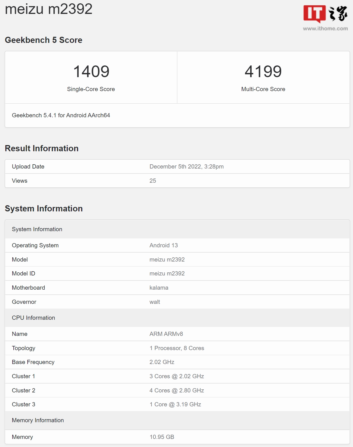Image resolution: width=353 pixels, height=447 pixels.
Task: Click the Model ID value meizu m2392
Action: pyautogui.click(x=167, y=273)
